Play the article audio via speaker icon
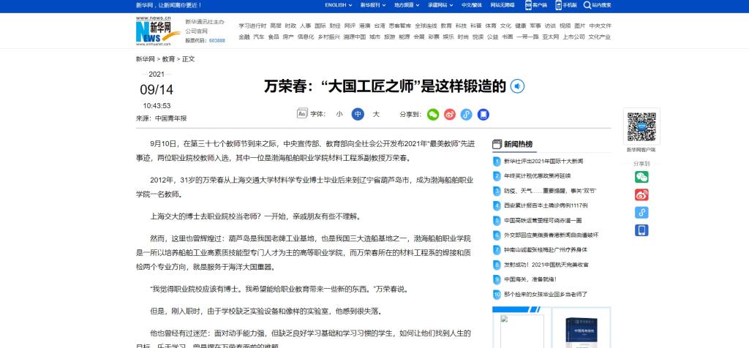The width and height of the screenshot is (749, 348). [x=517, y=86]
